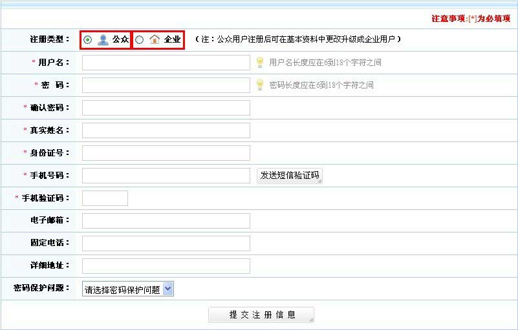Click the 身份证号 input field
This screenshot has height=330, width=518.
click(x=166, y=153)
